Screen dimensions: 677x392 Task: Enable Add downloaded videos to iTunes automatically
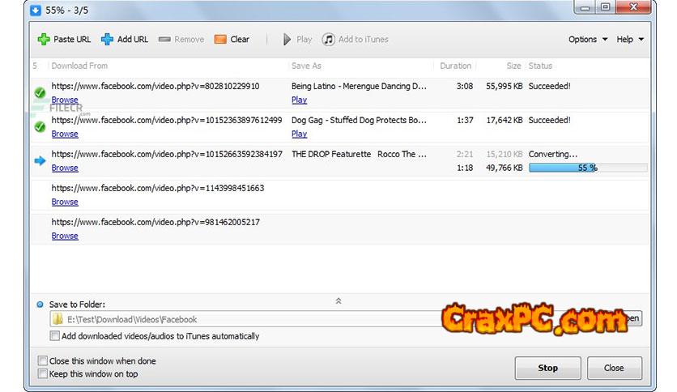(55, 336)
